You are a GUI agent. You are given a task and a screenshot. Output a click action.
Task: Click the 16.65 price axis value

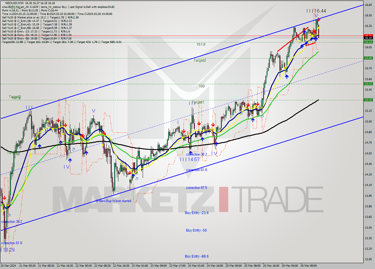coord(368,5)
